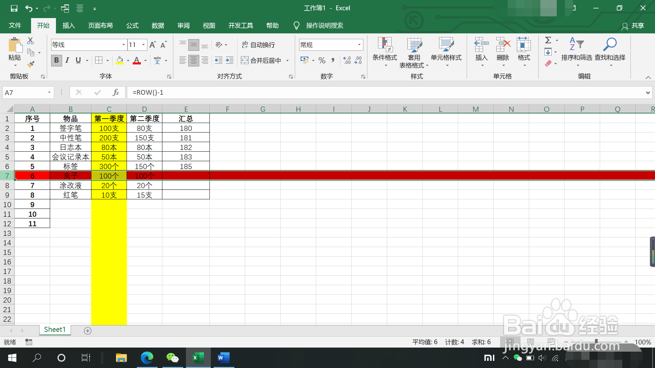Image resolution: width=655 pixels, height=368 pixels.
Task: Open number format dropdown showing 常规
Action: click(359, 45)
